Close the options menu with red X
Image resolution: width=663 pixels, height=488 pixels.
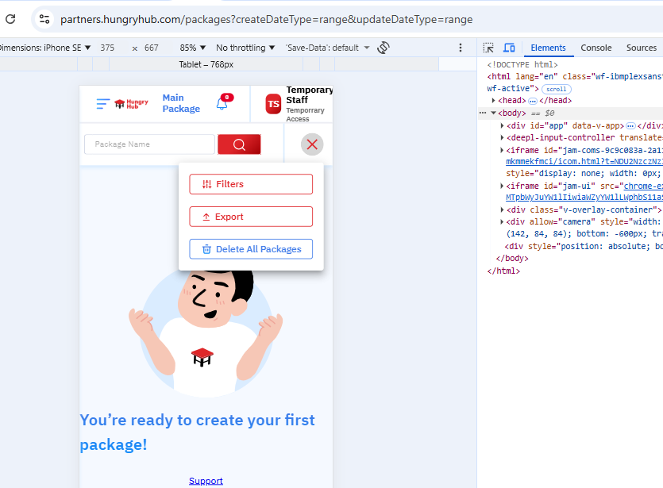tap(312, 144)
